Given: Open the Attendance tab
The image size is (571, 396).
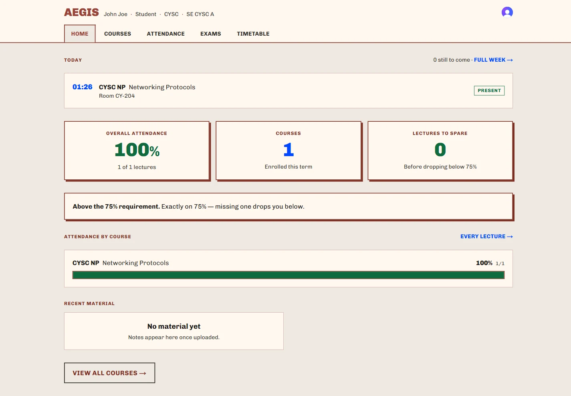Looking at the screenshot, I should 165,34.
